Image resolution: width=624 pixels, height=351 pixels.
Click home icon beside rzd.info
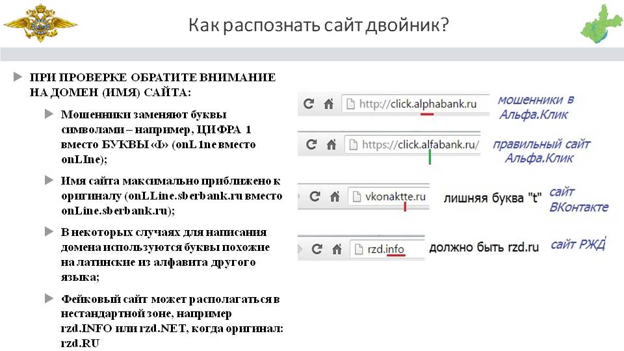tap(337, 250)
